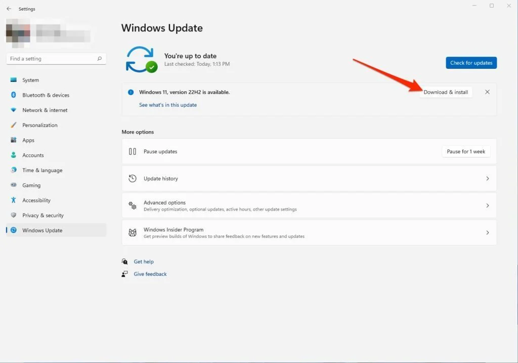
Task: Go to Accessibility settings
Action: click(x=56, y=200)
